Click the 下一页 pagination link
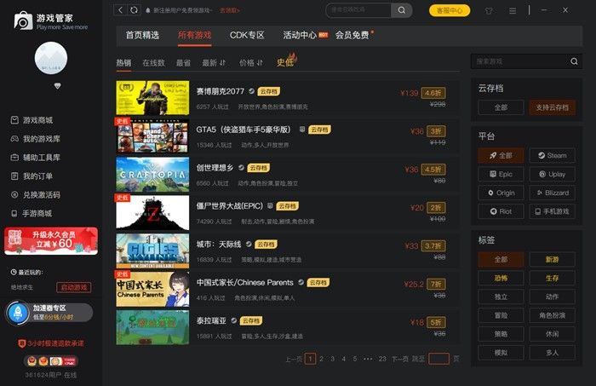Screen dimensions: 596x386 click(399, 360)
